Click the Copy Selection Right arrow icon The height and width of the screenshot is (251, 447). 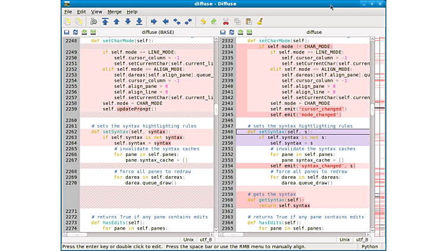pos(153,21)
